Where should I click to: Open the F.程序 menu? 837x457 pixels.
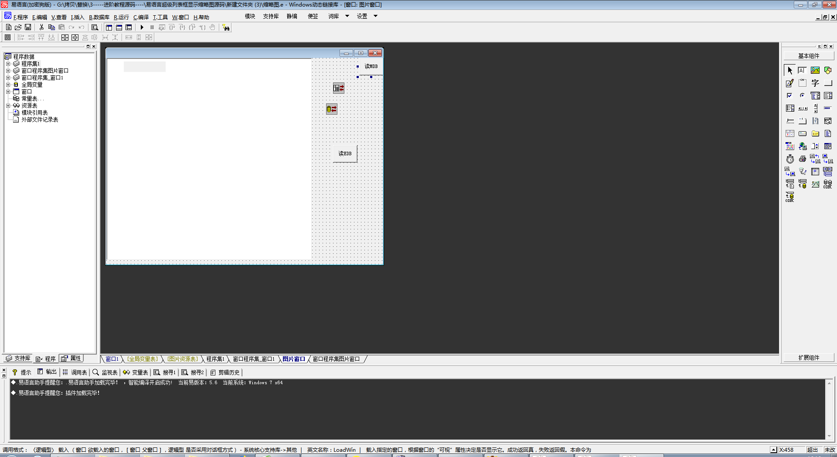coord(20,17)
